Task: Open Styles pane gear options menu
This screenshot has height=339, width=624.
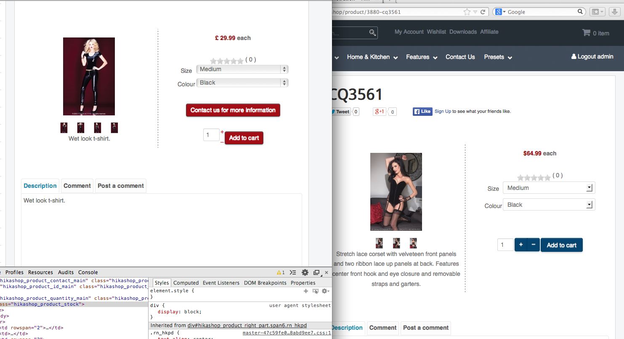Action: [x=325, y=291]
